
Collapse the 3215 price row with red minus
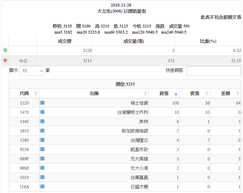[5, 60]
